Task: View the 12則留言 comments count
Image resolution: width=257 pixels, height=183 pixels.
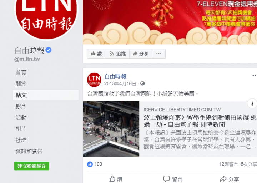Action: [x=228, y=164]
